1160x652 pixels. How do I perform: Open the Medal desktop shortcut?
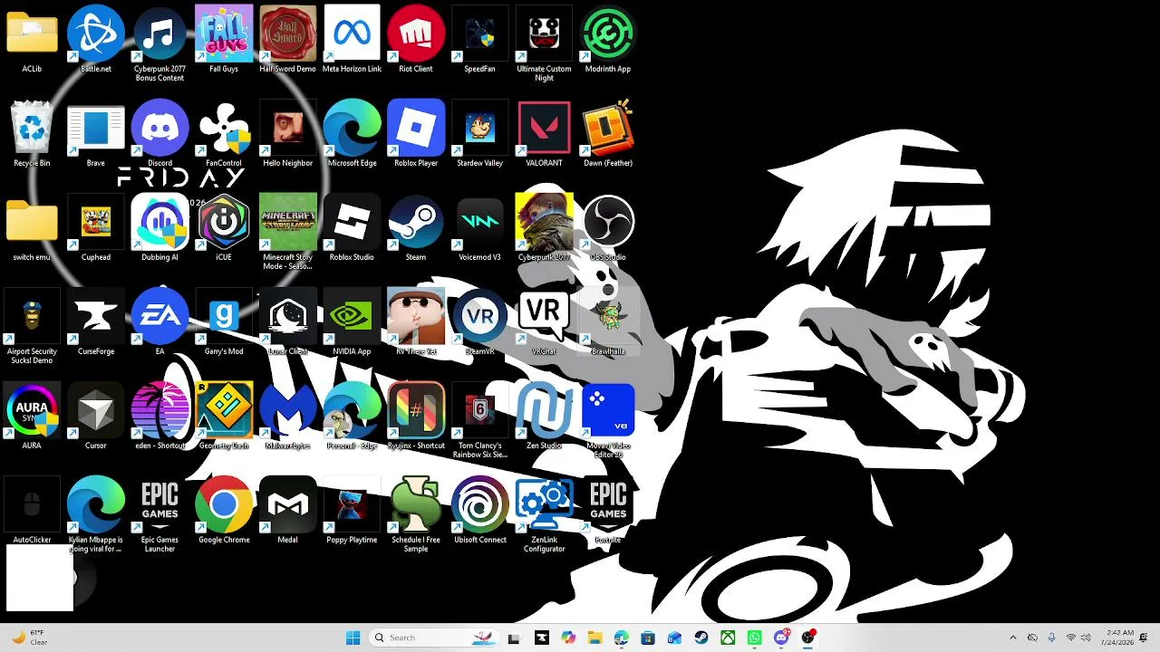pyautogui.click(x=288, y=511)
